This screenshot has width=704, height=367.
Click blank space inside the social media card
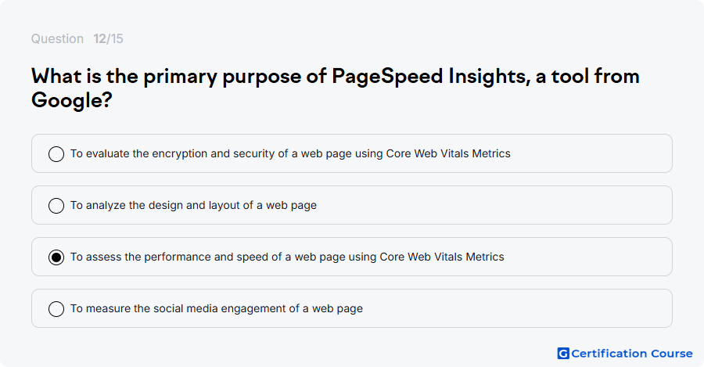(x=516, y=308)
